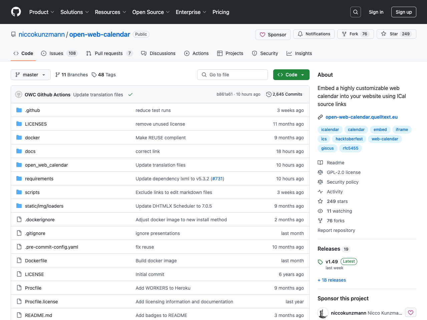Click the file icon beside README.md
Screen dimensions: 427x320
19,315
